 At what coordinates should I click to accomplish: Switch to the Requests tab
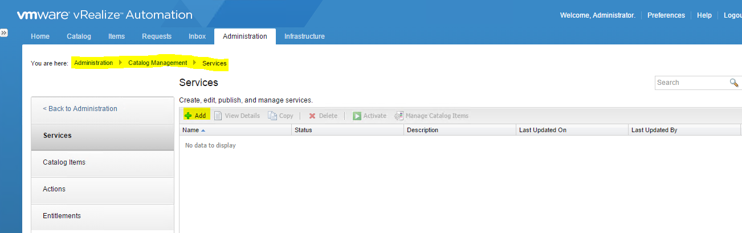tap(157, 36)
